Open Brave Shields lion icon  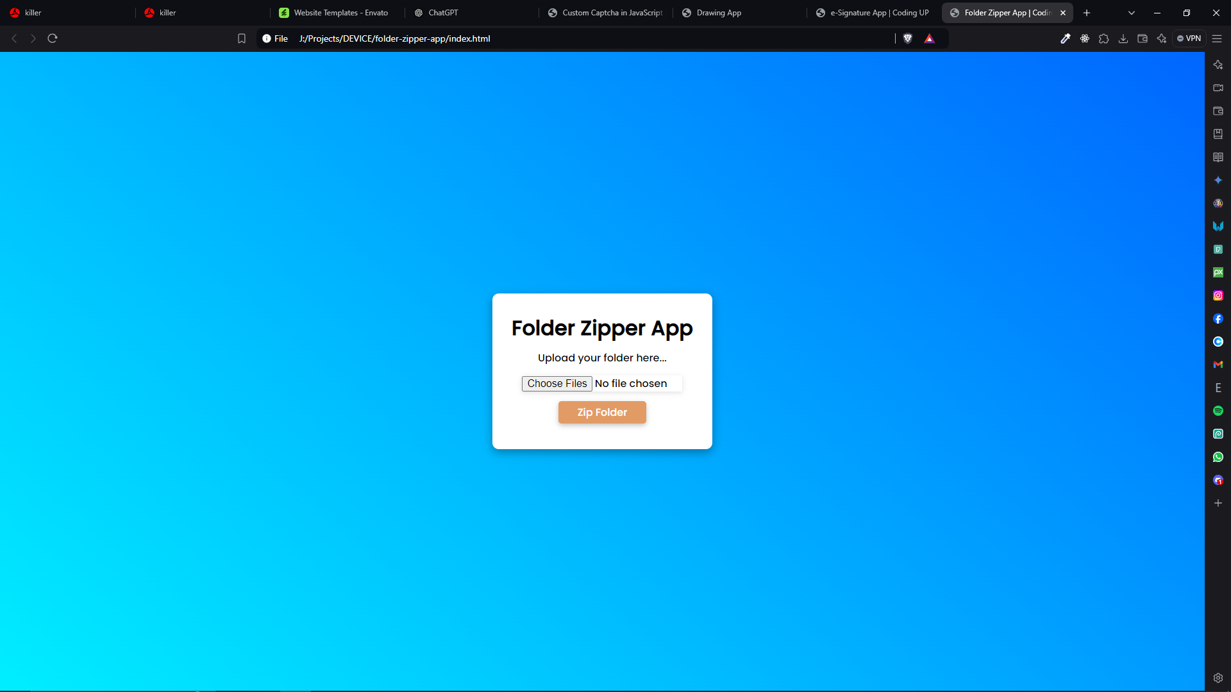(908, 38)
